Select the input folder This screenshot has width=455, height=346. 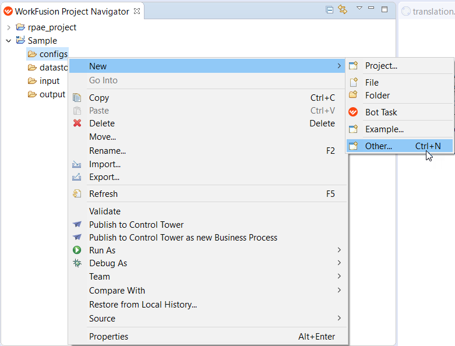(50, 80)
